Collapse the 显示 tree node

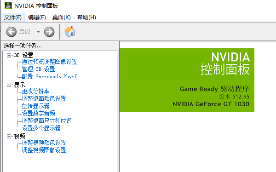tap(9, 85)
